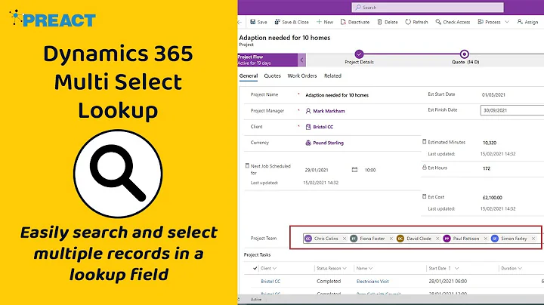
Task: Click the Paul Pattison avatar
Action: [x=447, y=239]
